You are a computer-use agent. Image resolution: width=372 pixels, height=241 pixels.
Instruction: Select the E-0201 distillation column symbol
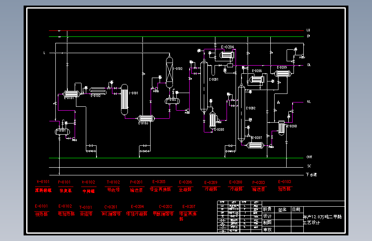(204, 86)
